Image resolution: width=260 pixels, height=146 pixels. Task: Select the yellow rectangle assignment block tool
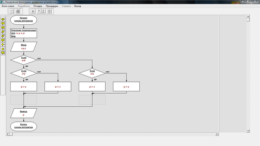pos(3,41)
